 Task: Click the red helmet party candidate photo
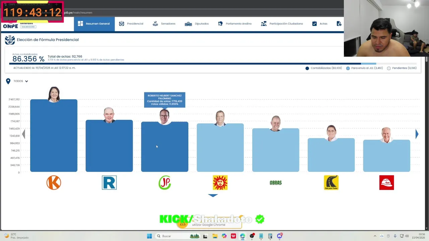click(386, 135)
